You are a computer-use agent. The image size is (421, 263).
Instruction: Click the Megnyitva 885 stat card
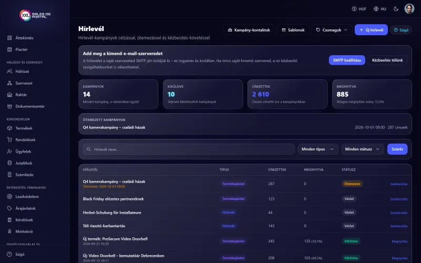(372, 94)
